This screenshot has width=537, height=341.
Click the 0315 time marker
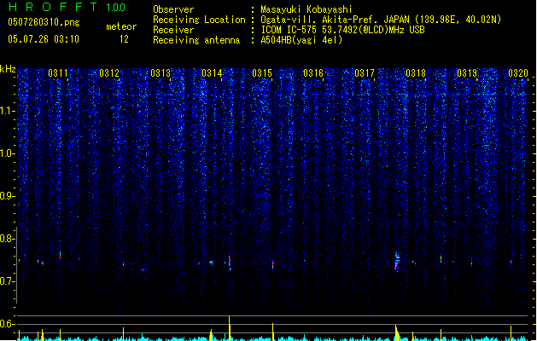pos(262,73)
